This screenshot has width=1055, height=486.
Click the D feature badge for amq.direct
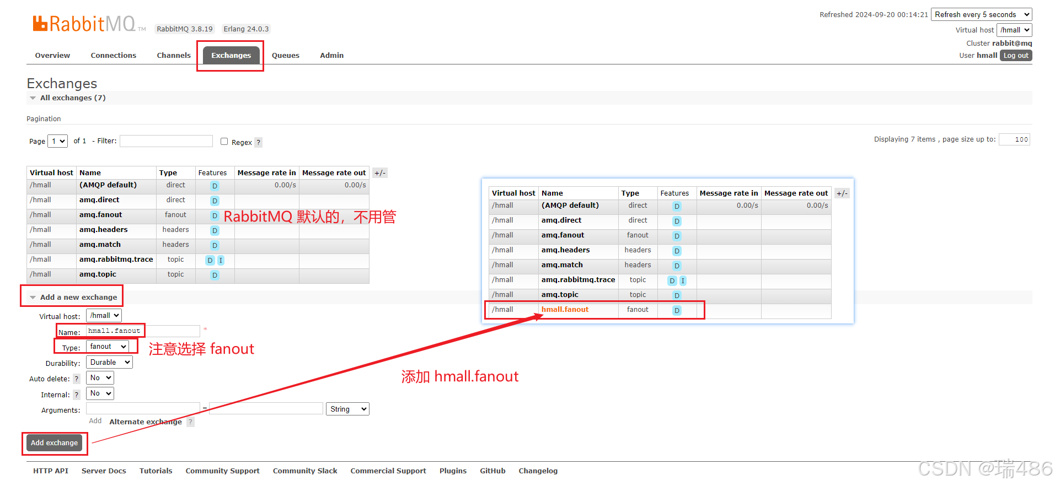tap(215, 201)
